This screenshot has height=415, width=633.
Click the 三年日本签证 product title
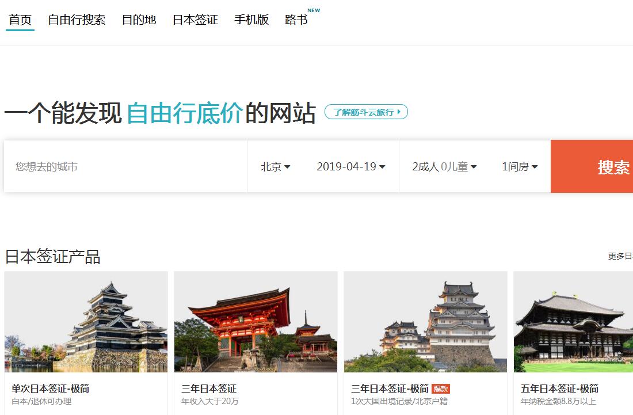pyautogui.click(x=209, y=389)
